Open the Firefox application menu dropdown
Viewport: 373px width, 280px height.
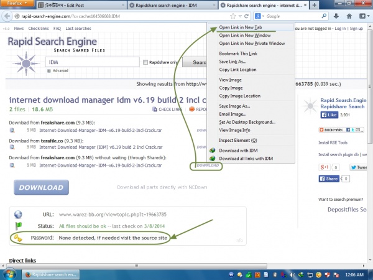pyautogui.click(x=17, y=3)
